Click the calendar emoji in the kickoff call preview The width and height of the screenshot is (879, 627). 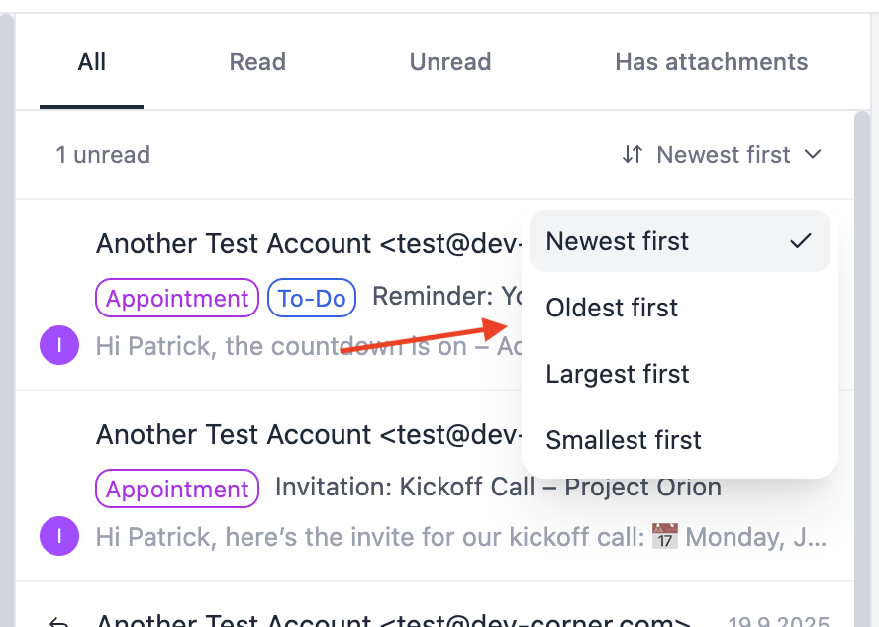click(x=666, y=537)
